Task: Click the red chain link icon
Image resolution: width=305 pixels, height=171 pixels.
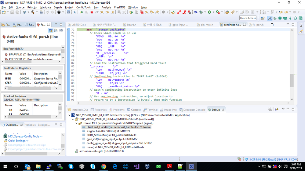Action: coord(179,12)
